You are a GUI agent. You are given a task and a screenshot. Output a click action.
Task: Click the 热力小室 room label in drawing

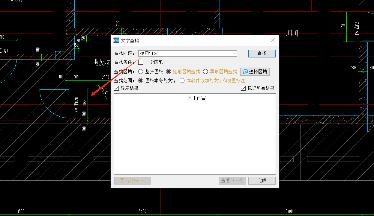pyautogui.click(x=102, y=63)
